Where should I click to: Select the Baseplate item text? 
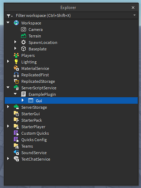(x=38, y=49)
